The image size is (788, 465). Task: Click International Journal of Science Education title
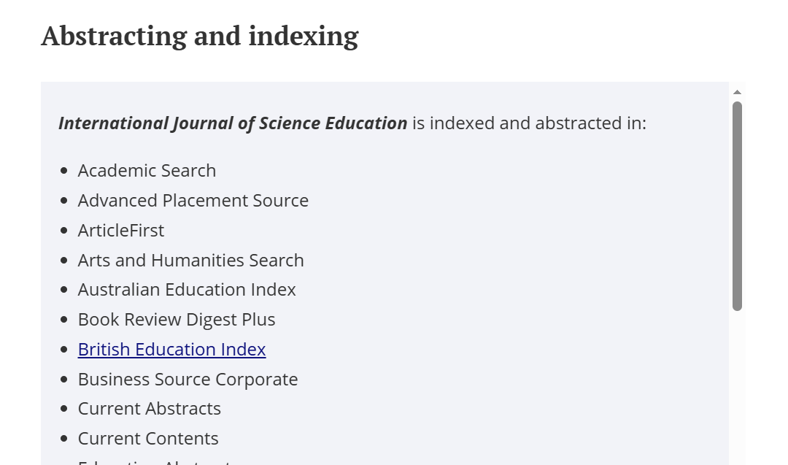[x=233, y=123]
